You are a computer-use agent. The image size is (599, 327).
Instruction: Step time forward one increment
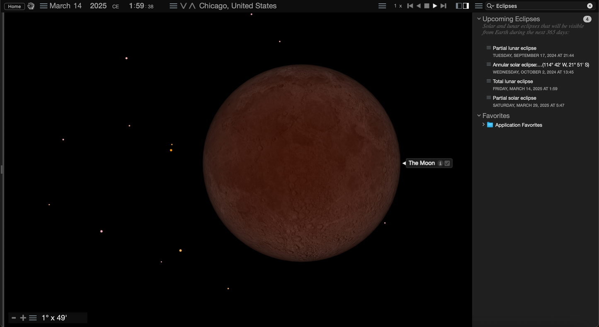tap(443, 6)
